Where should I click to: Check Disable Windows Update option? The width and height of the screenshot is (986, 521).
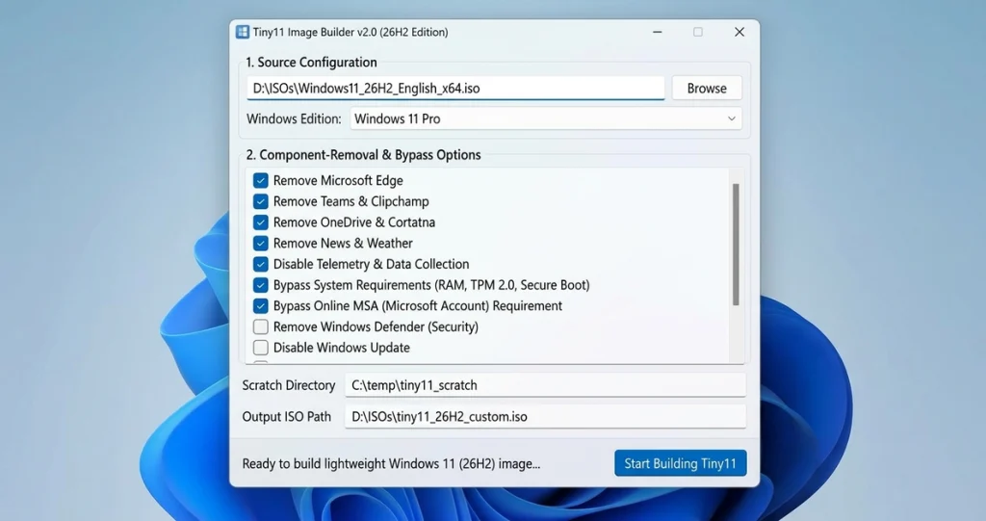coord(260,348)
